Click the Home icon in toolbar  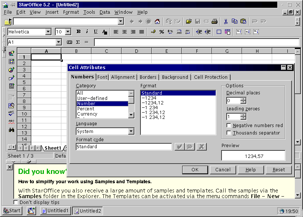pyautogui.click(x=157, y=21)
